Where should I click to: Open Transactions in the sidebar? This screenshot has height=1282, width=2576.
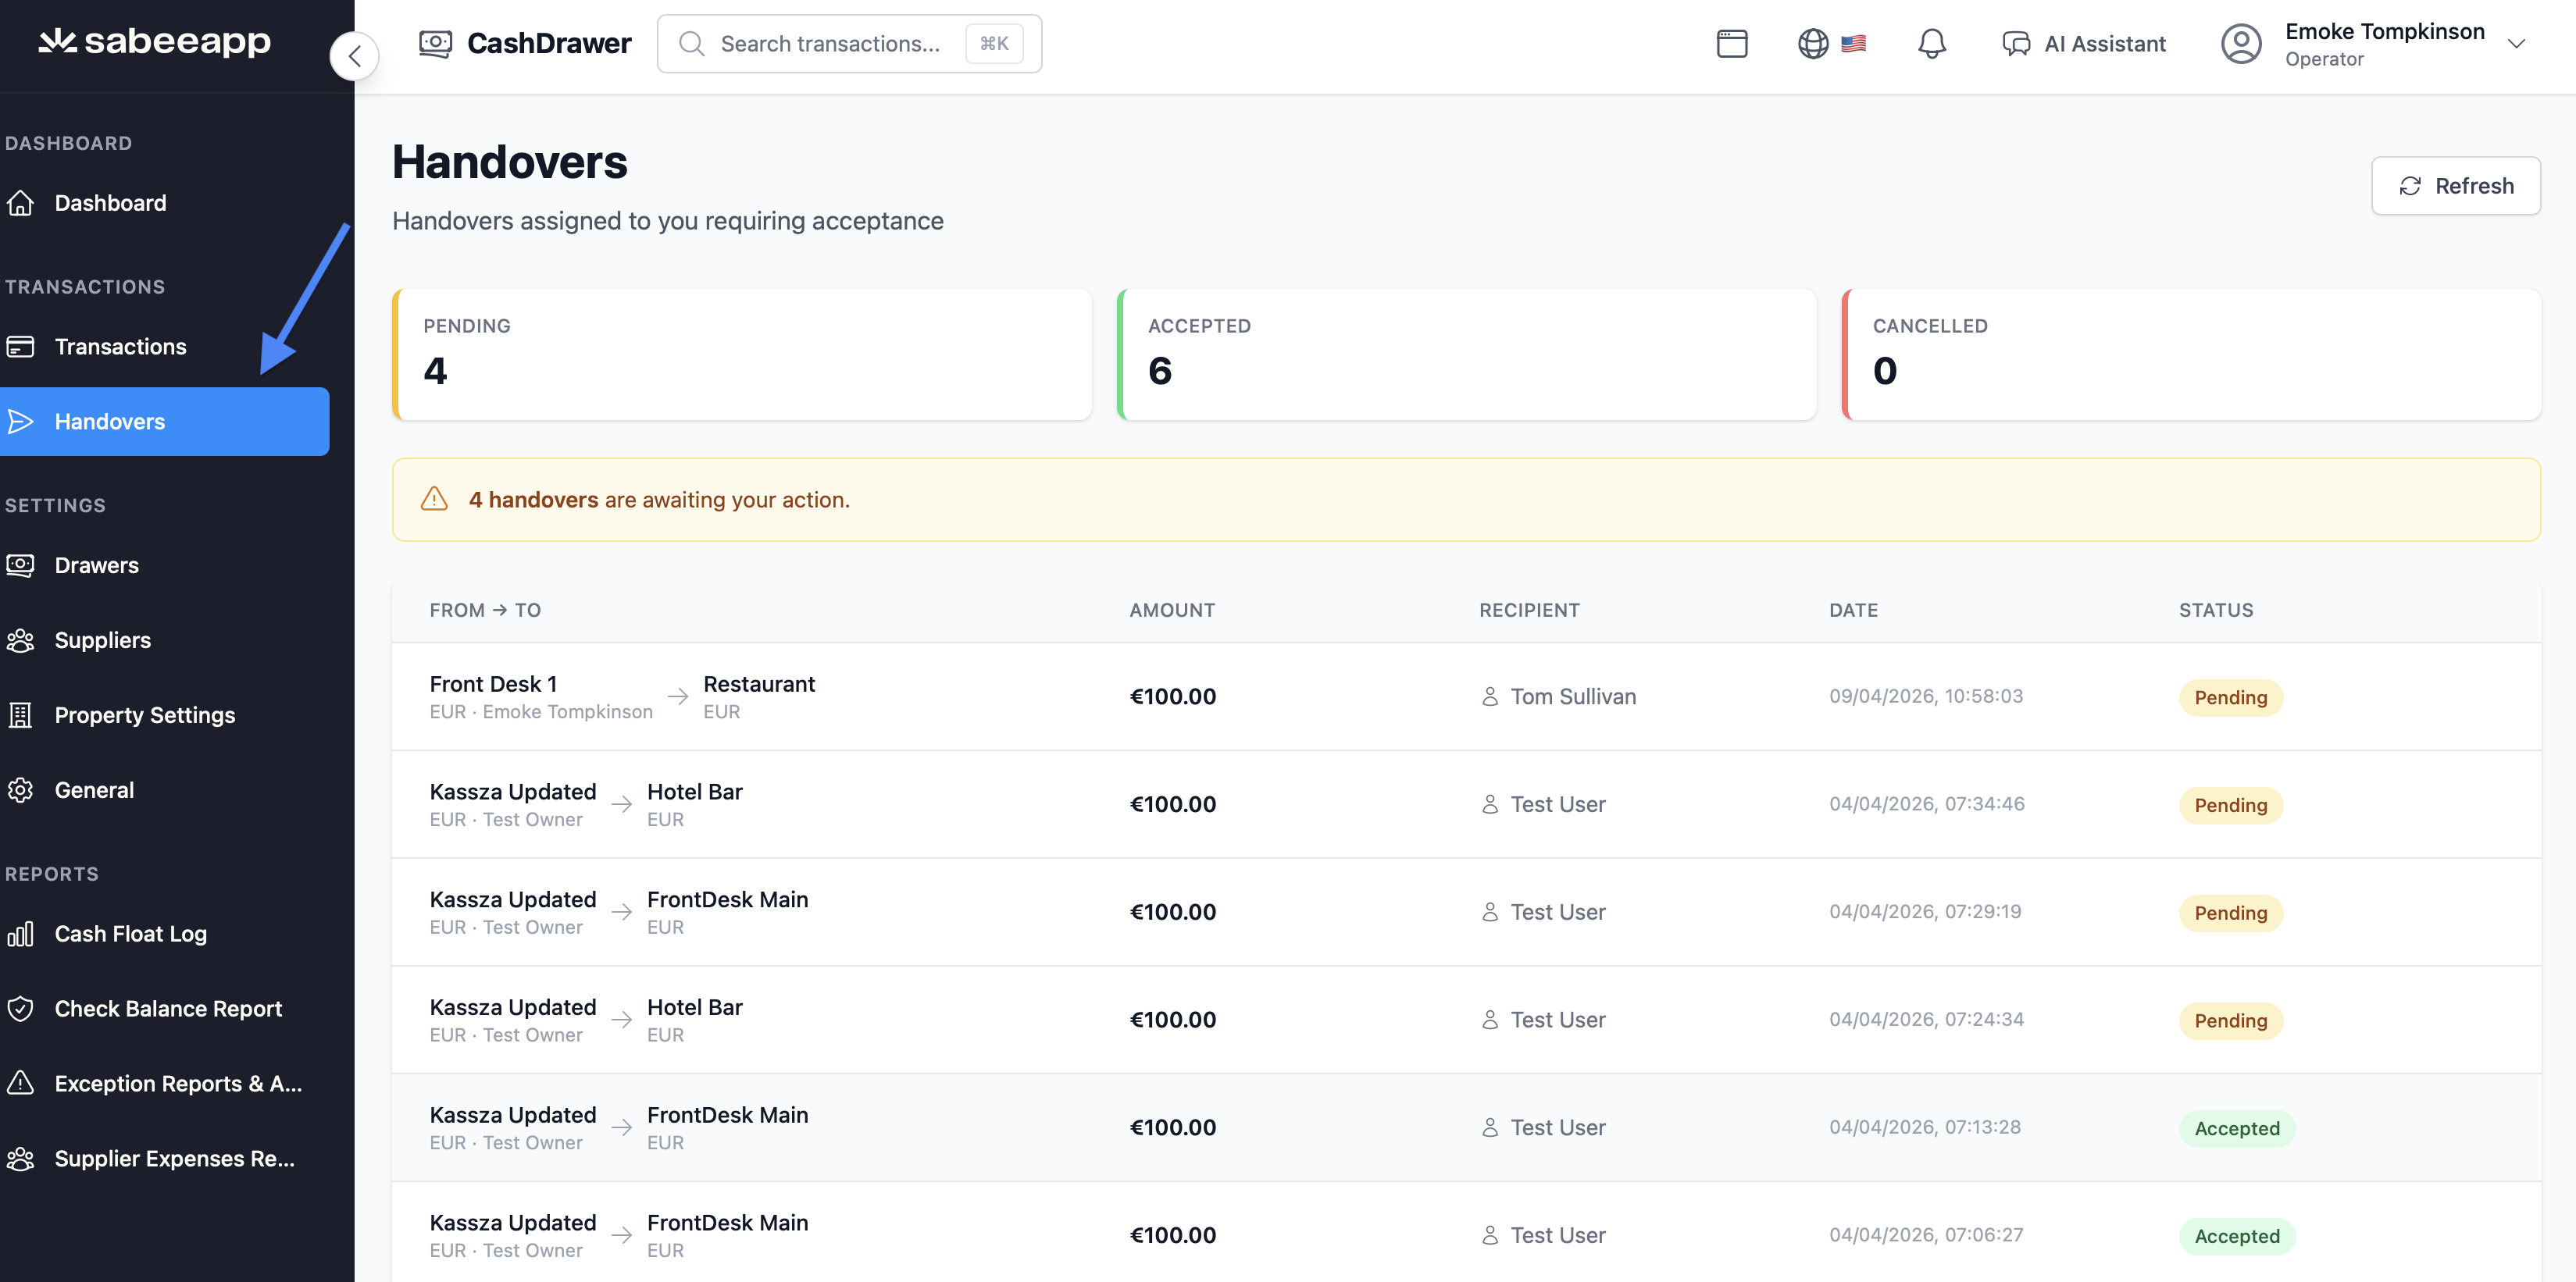coord(120,347)
